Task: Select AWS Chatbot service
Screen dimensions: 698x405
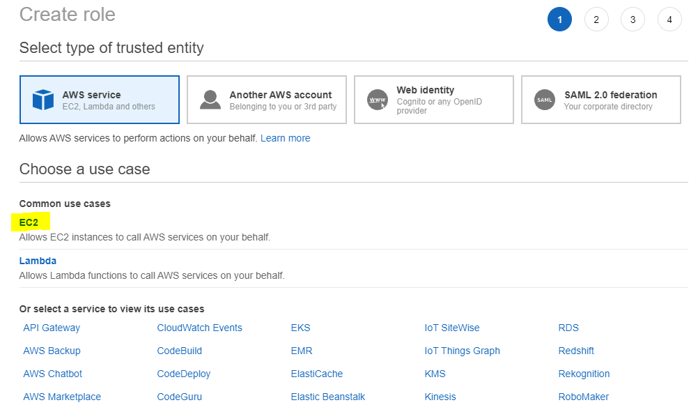Action: point(52,374)
